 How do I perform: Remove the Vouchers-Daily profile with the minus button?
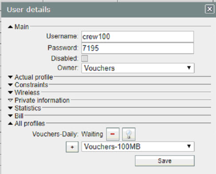point(113,134)
